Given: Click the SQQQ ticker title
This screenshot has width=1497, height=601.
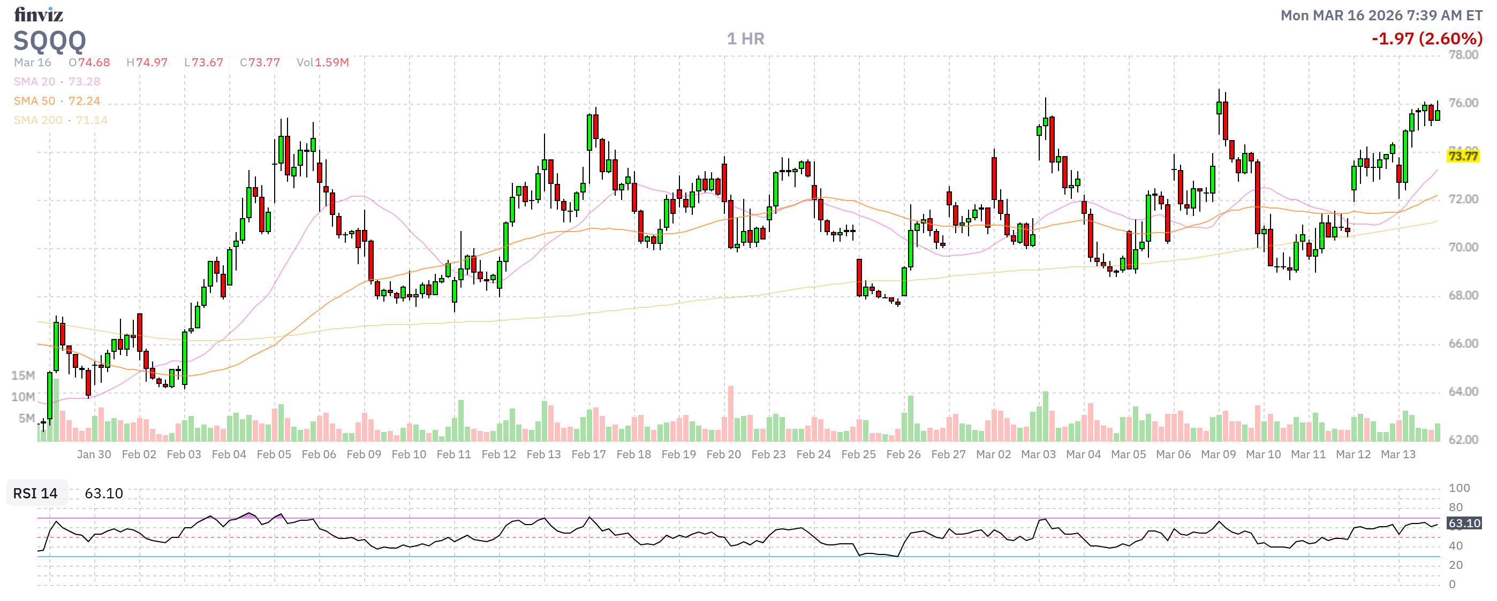Looking at the screenshot, I should coord(50,41).
